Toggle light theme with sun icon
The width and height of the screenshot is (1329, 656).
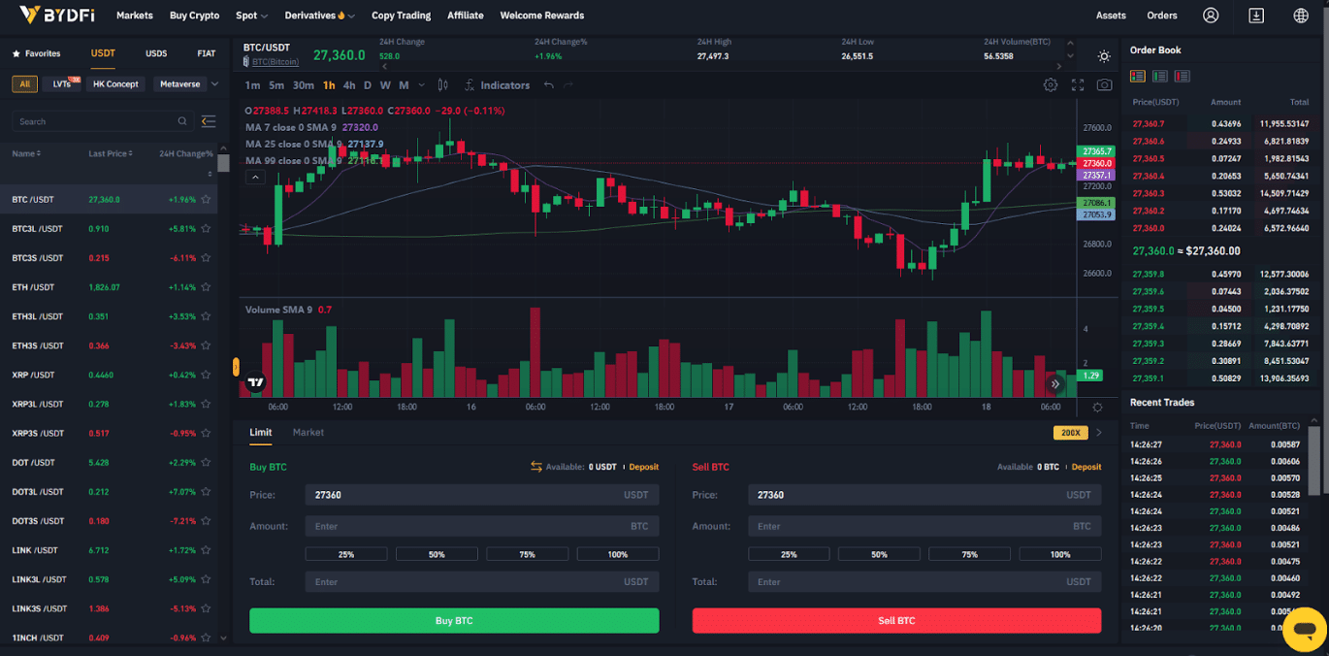(x=1104, y=56)
